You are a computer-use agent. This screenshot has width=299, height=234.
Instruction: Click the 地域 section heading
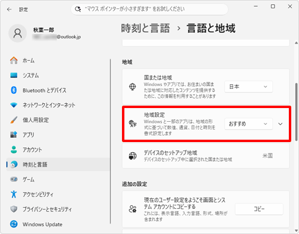click(127, 62)
